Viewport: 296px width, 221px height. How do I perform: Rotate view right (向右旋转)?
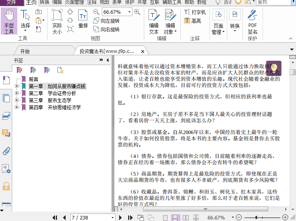107,29
